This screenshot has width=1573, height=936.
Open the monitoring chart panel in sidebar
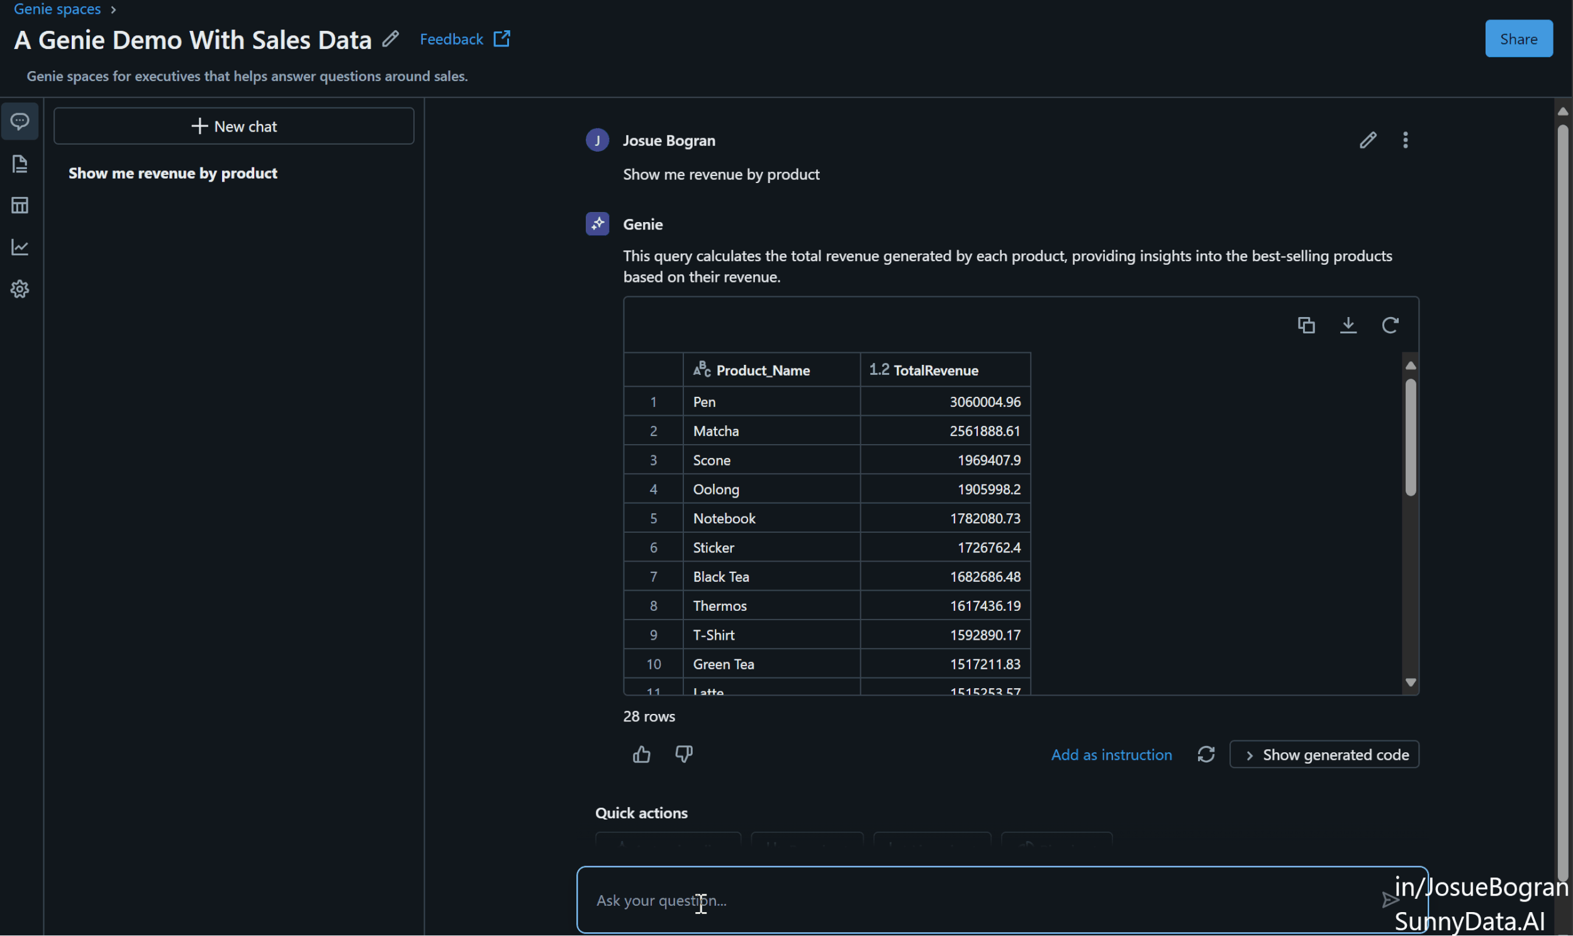click(x=20, y=247)
